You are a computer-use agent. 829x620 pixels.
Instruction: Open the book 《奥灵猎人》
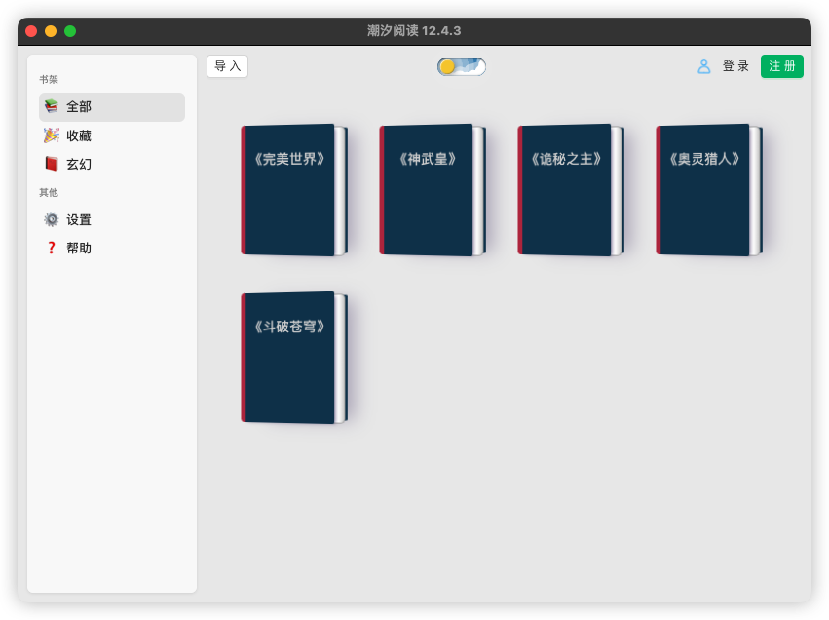point(706,190)
